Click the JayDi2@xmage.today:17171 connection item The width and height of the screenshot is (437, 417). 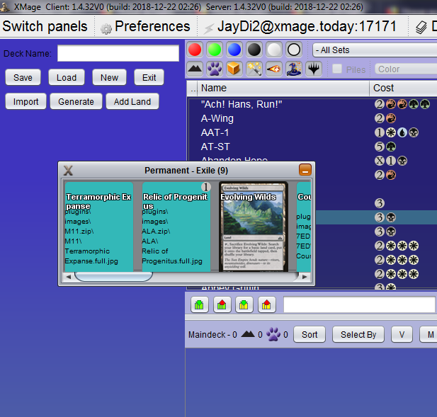click(x=307, y=26)
